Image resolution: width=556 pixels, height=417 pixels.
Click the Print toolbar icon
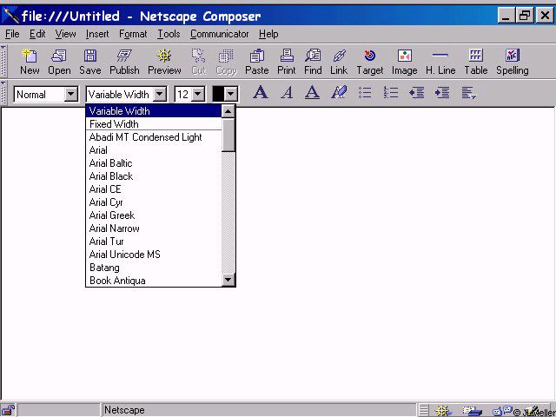point(287,62)
